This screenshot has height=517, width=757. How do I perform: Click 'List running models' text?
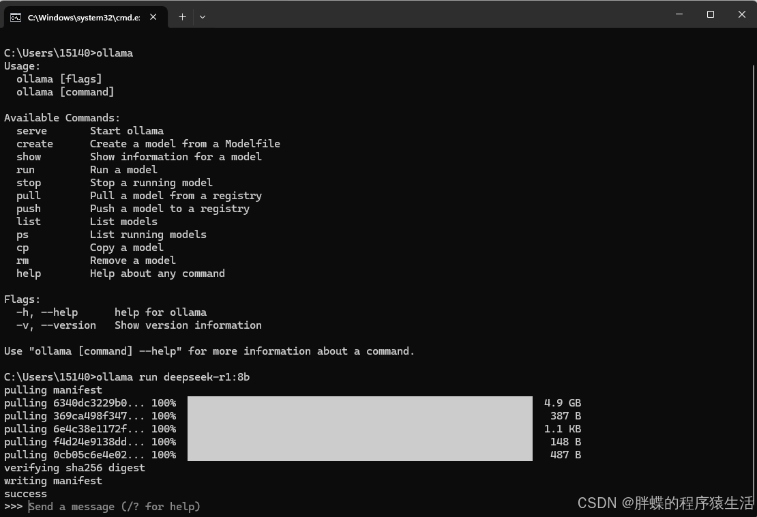(x=148, y=235)
